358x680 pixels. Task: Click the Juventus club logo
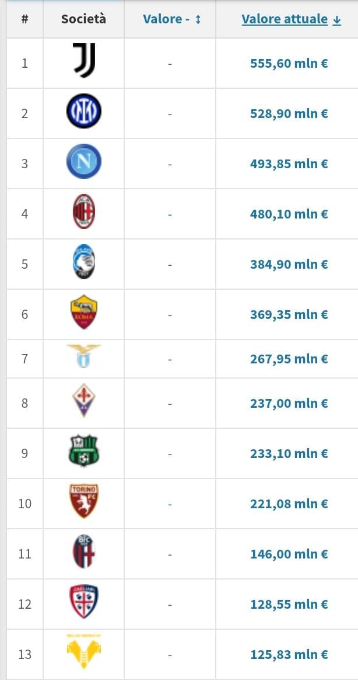pos(83,61)
